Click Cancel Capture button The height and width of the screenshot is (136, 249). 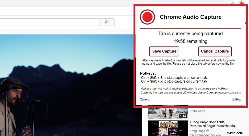tap(215, 51)
